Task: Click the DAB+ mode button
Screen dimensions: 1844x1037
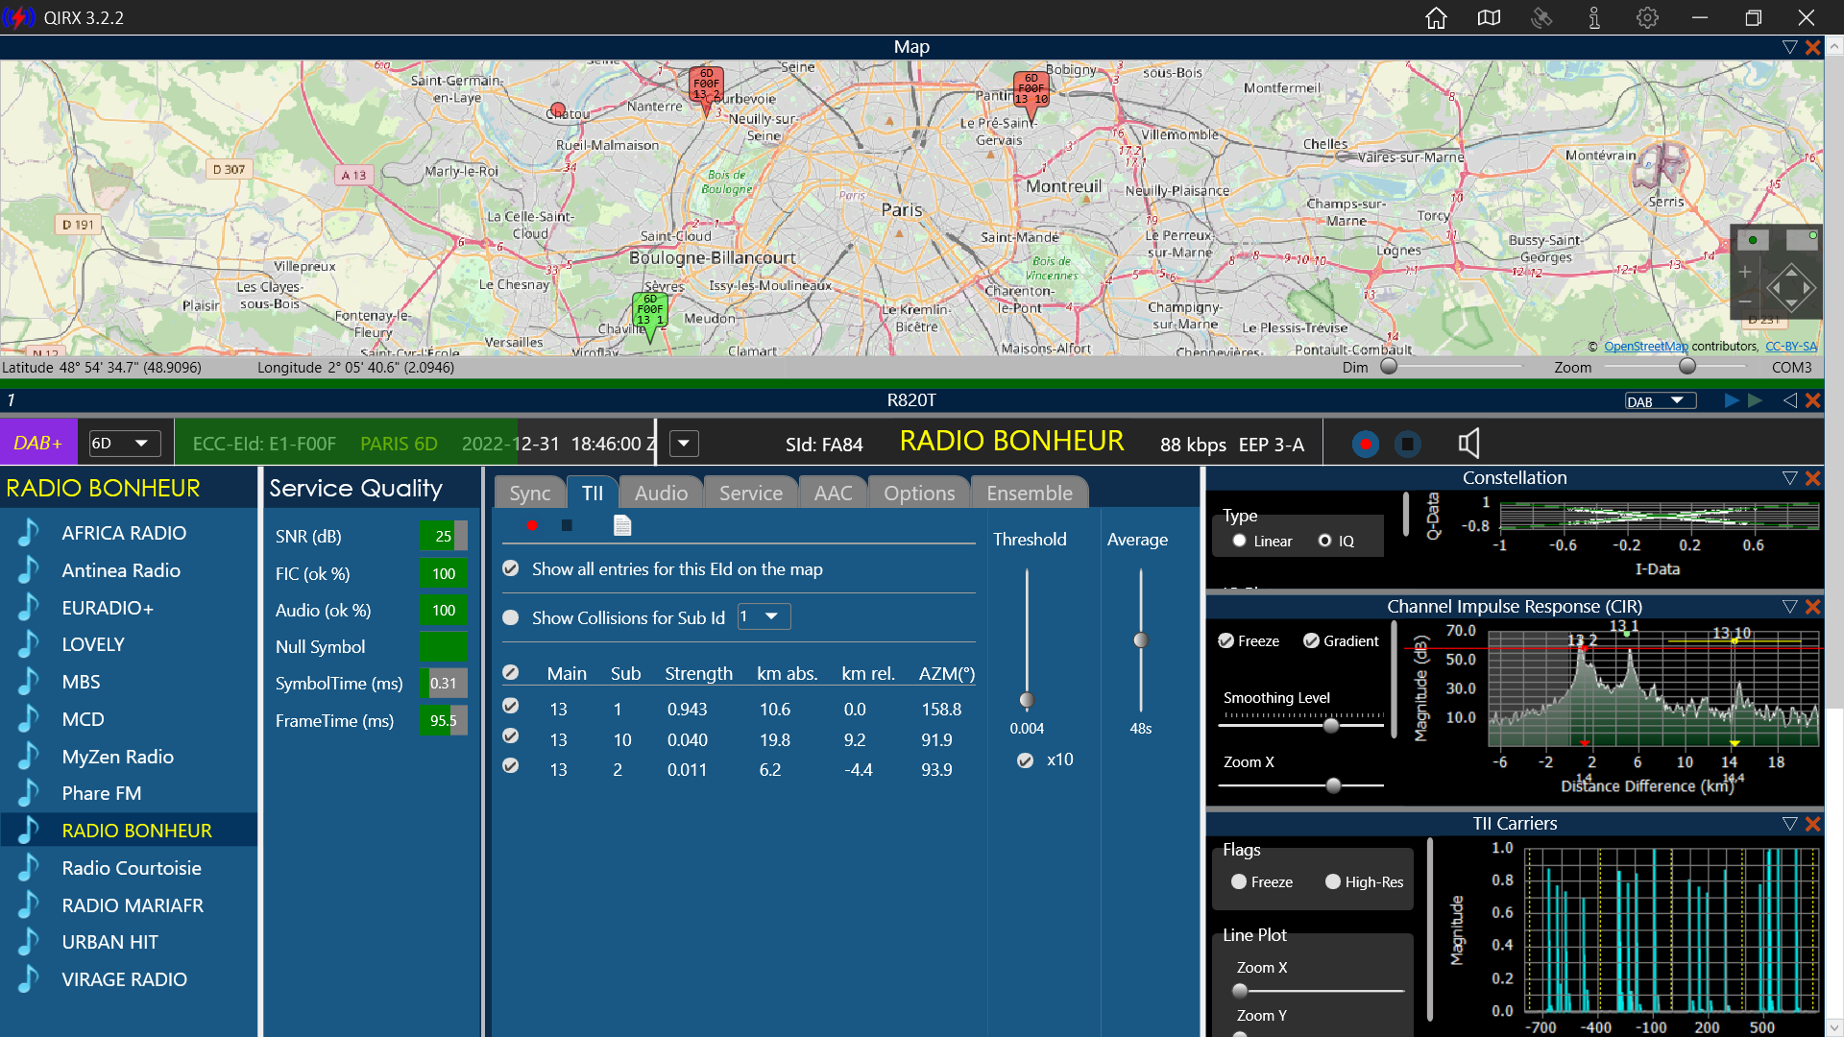Action: [38, 443]
